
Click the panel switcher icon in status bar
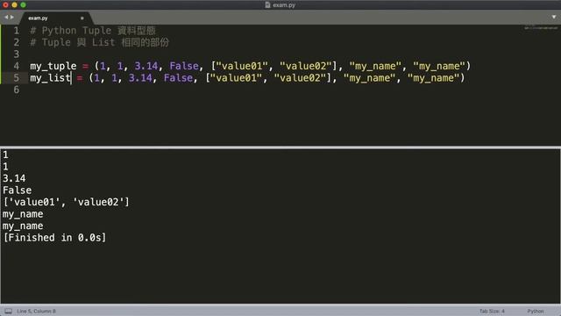(x=8, y=311)
